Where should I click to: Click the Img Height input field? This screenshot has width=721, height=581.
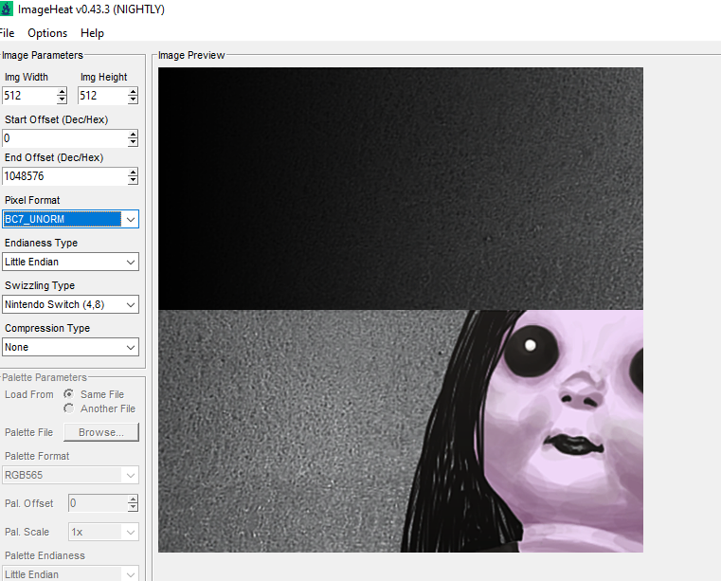pos(102,96)
